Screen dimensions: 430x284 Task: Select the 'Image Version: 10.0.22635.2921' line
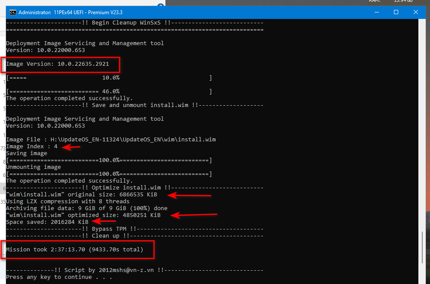coord(58,64)
